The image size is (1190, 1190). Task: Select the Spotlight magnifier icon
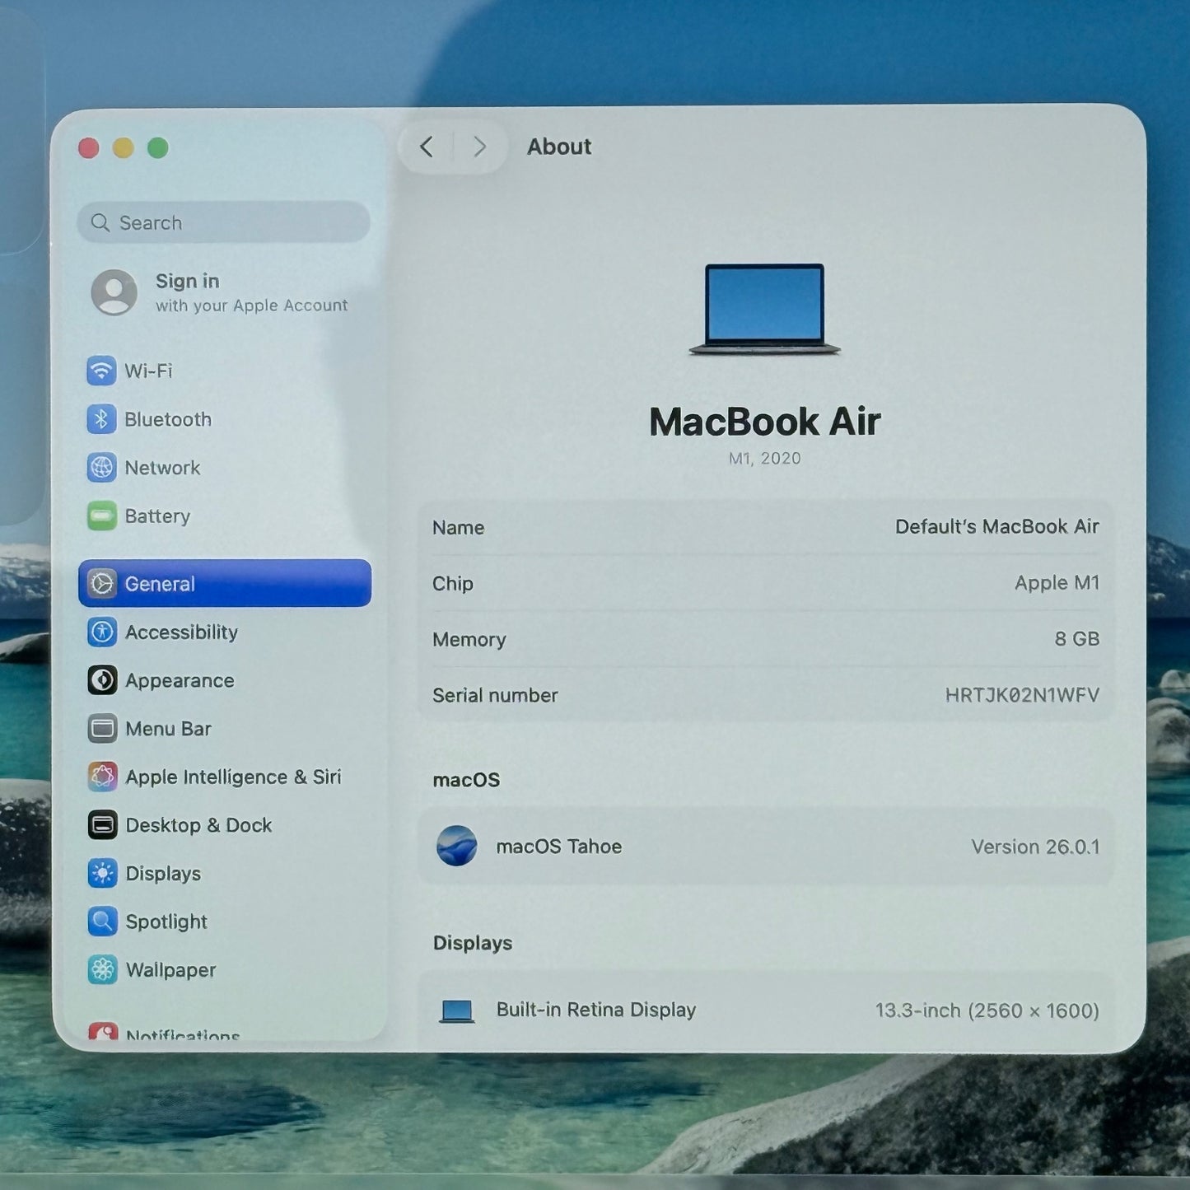[x=102, y=922]
